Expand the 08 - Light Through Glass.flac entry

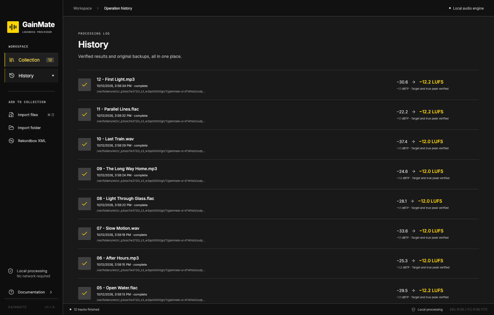coord(279,204)
